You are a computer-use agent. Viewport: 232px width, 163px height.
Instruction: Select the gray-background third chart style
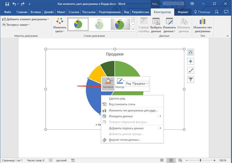pos(120,24)
